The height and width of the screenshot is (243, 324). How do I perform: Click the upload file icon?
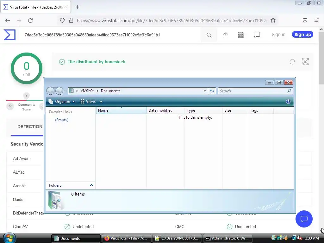point(225,35)
